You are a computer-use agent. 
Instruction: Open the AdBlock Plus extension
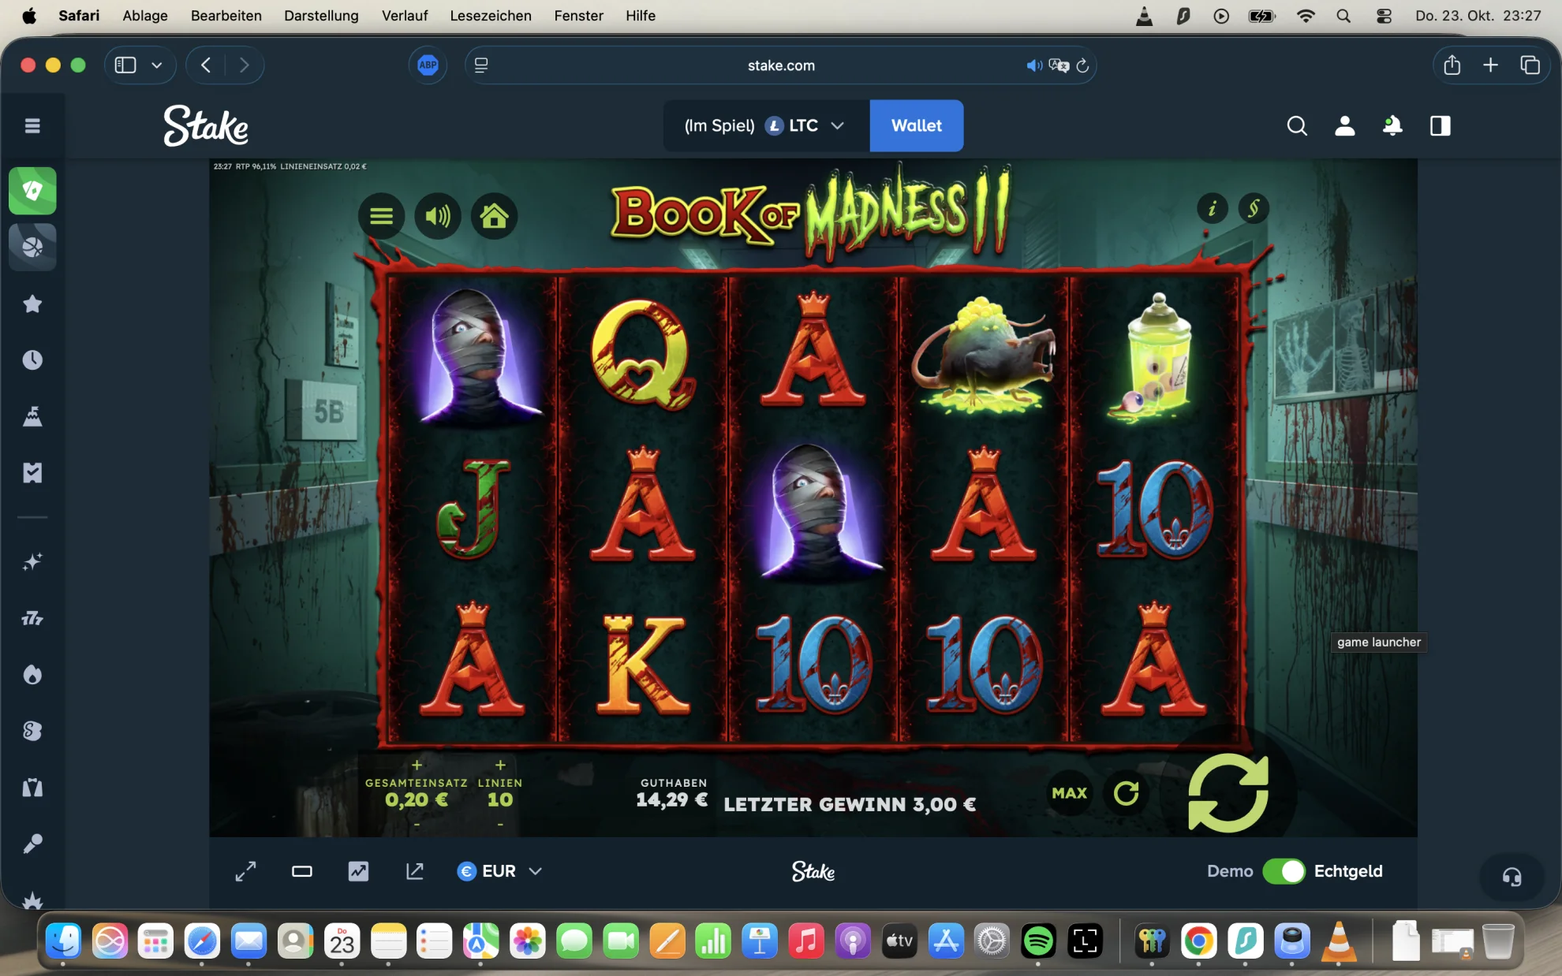tap(428, 65)
